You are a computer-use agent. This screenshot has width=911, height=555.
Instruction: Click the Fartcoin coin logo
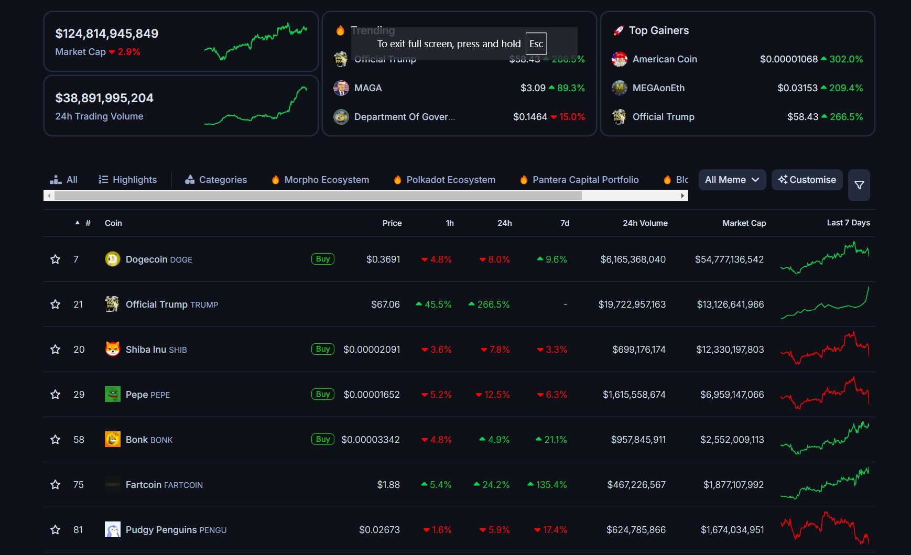click(112, 484)
